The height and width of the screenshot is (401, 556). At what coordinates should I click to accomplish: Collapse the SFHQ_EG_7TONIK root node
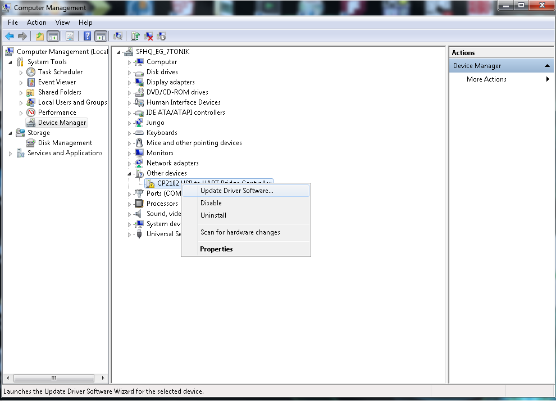119,52
